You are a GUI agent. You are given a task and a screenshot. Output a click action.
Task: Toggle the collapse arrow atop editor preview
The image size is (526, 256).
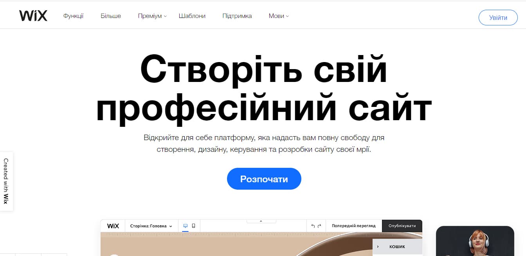point(261,221)
